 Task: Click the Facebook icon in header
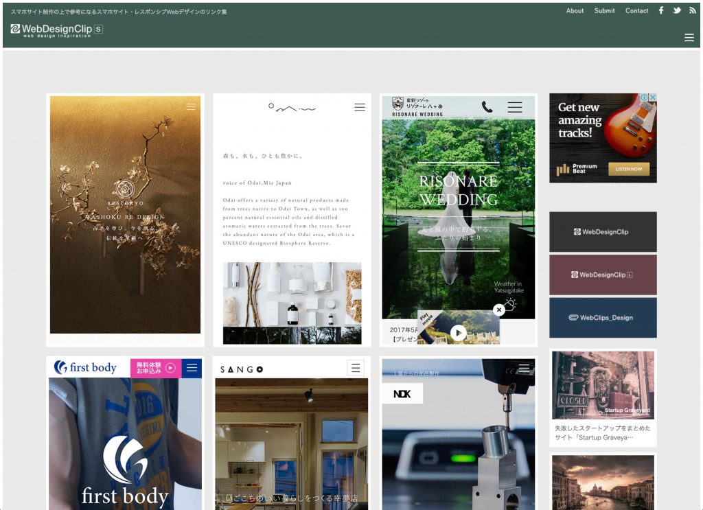(x=661, y=10)
